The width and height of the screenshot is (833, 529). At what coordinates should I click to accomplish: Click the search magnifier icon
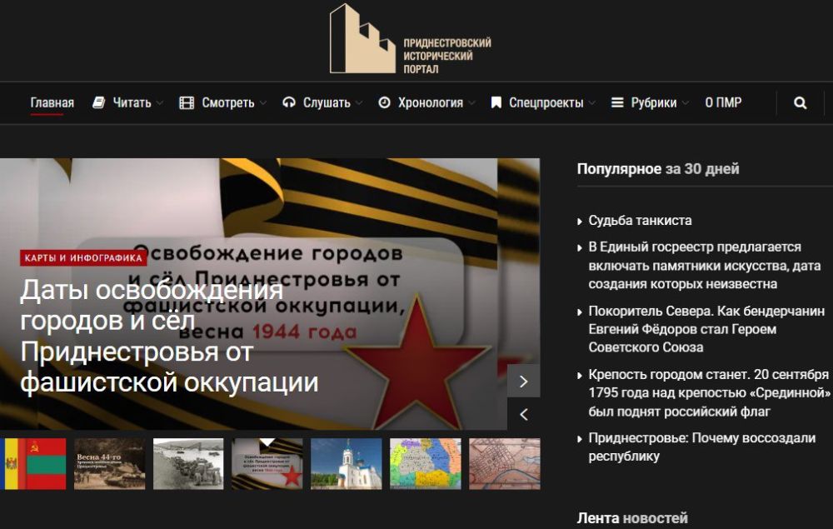801,103
